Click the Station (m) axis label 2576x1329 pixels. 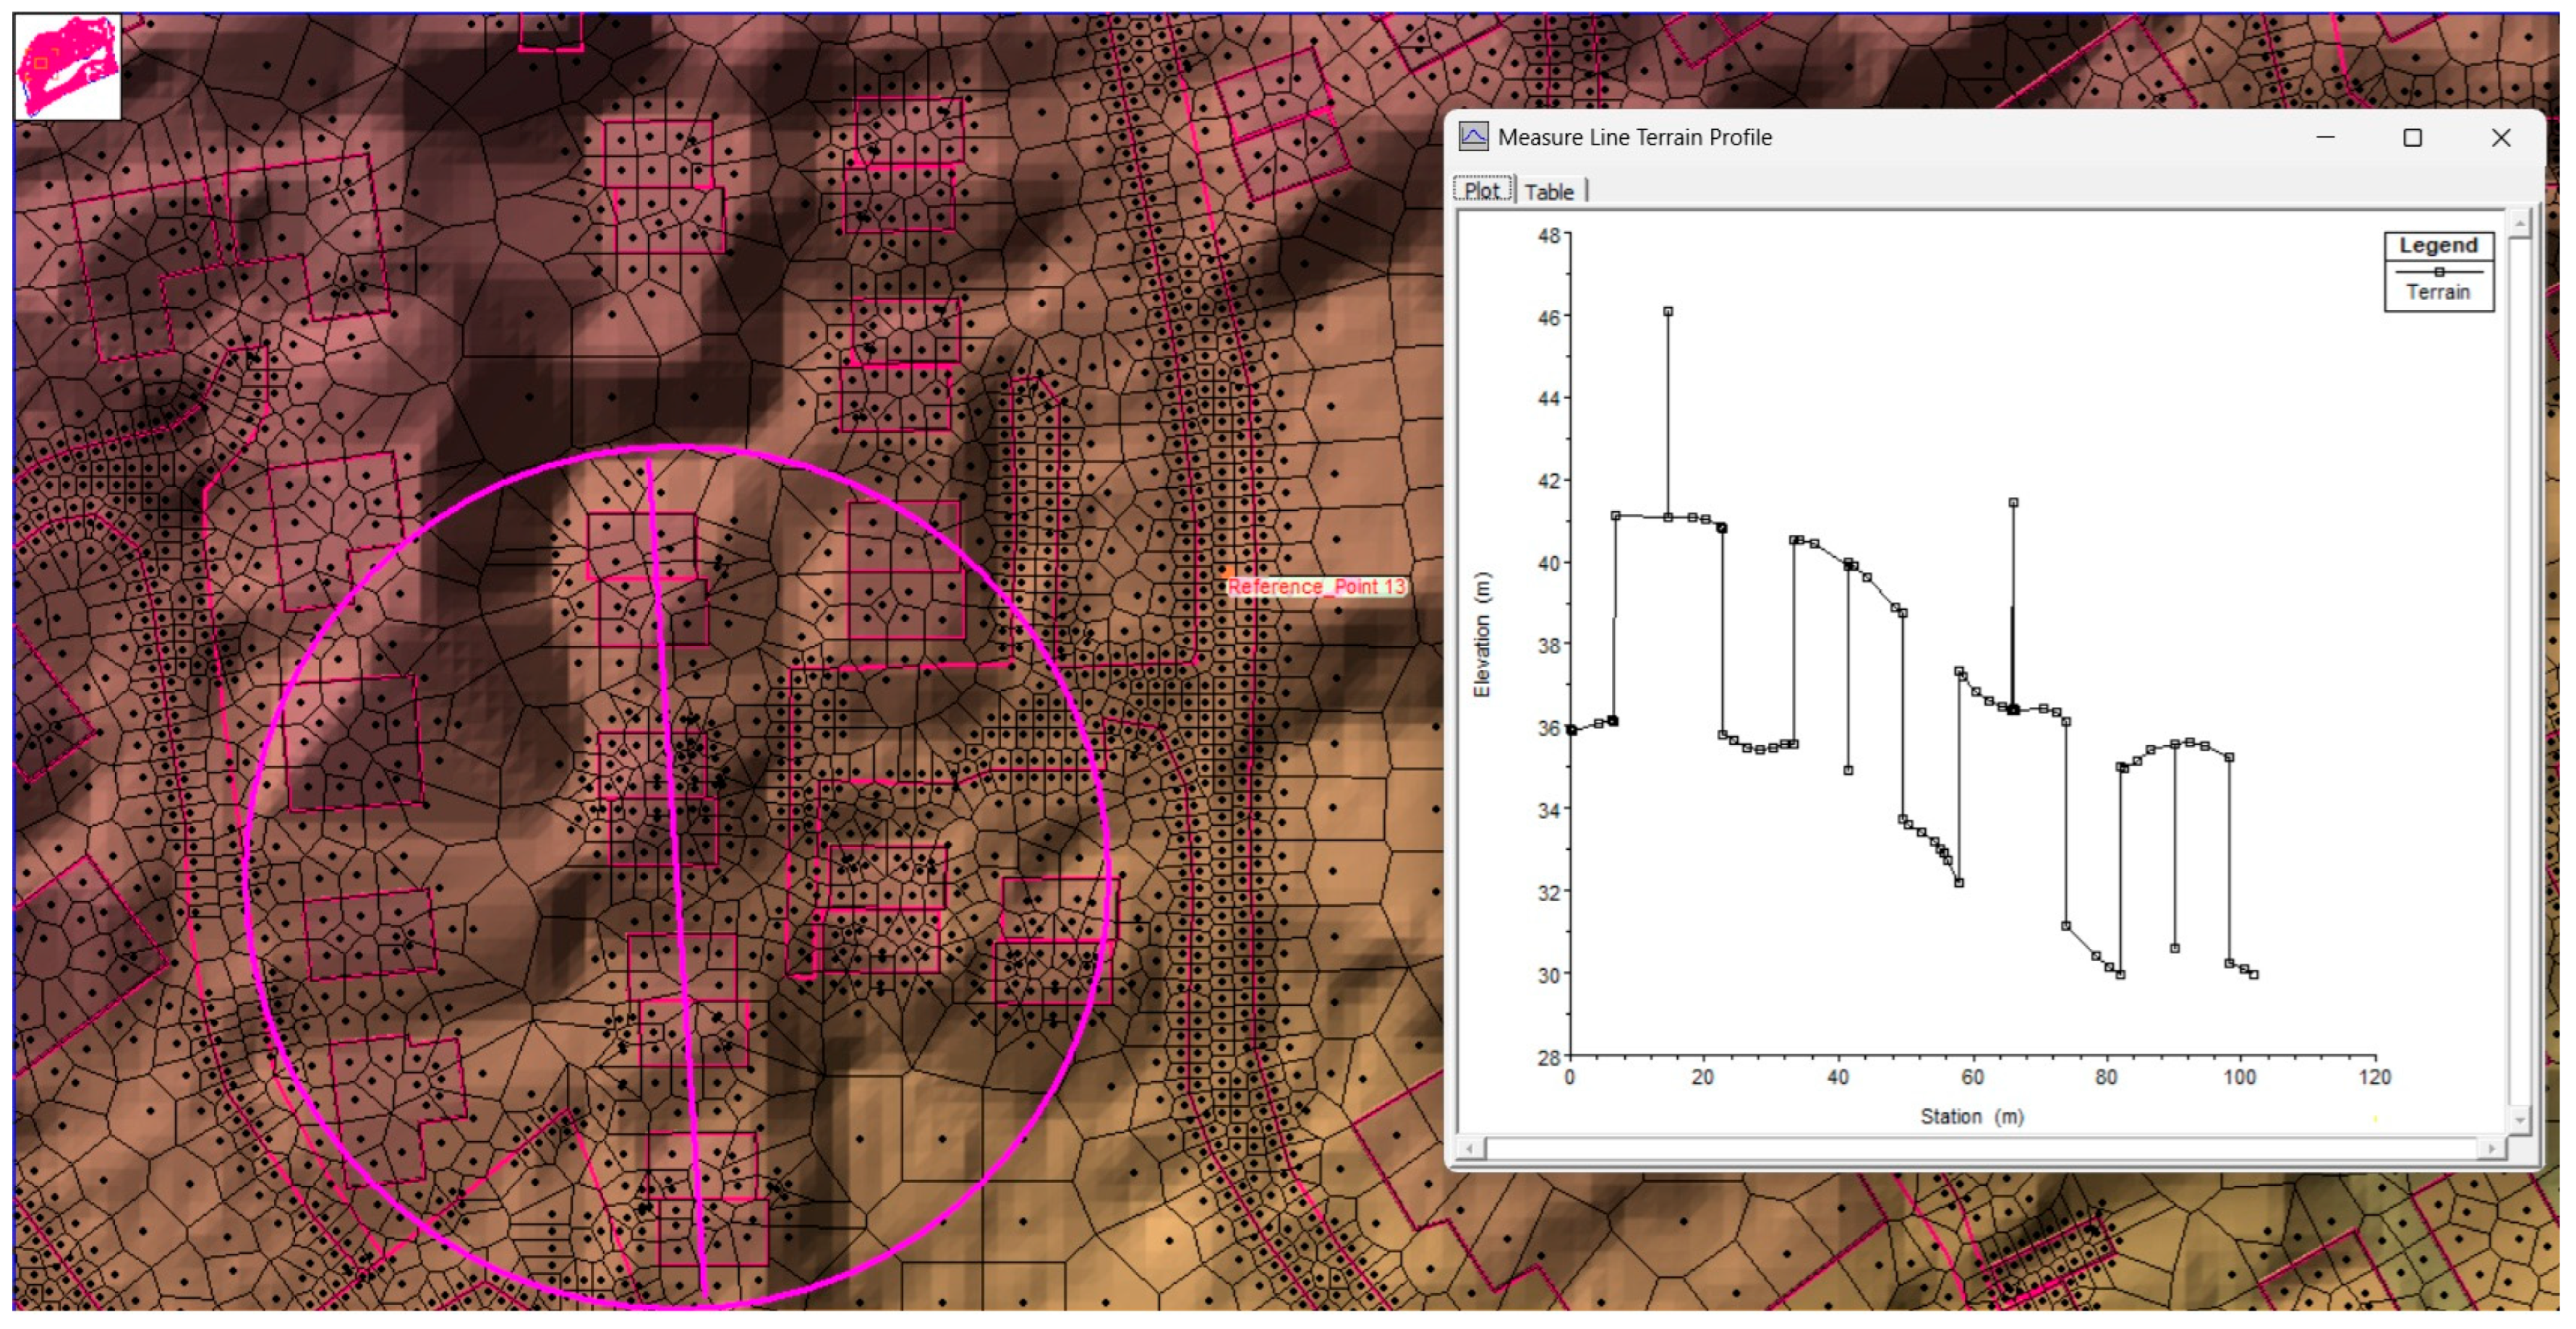click(x=1972, y=1116)
